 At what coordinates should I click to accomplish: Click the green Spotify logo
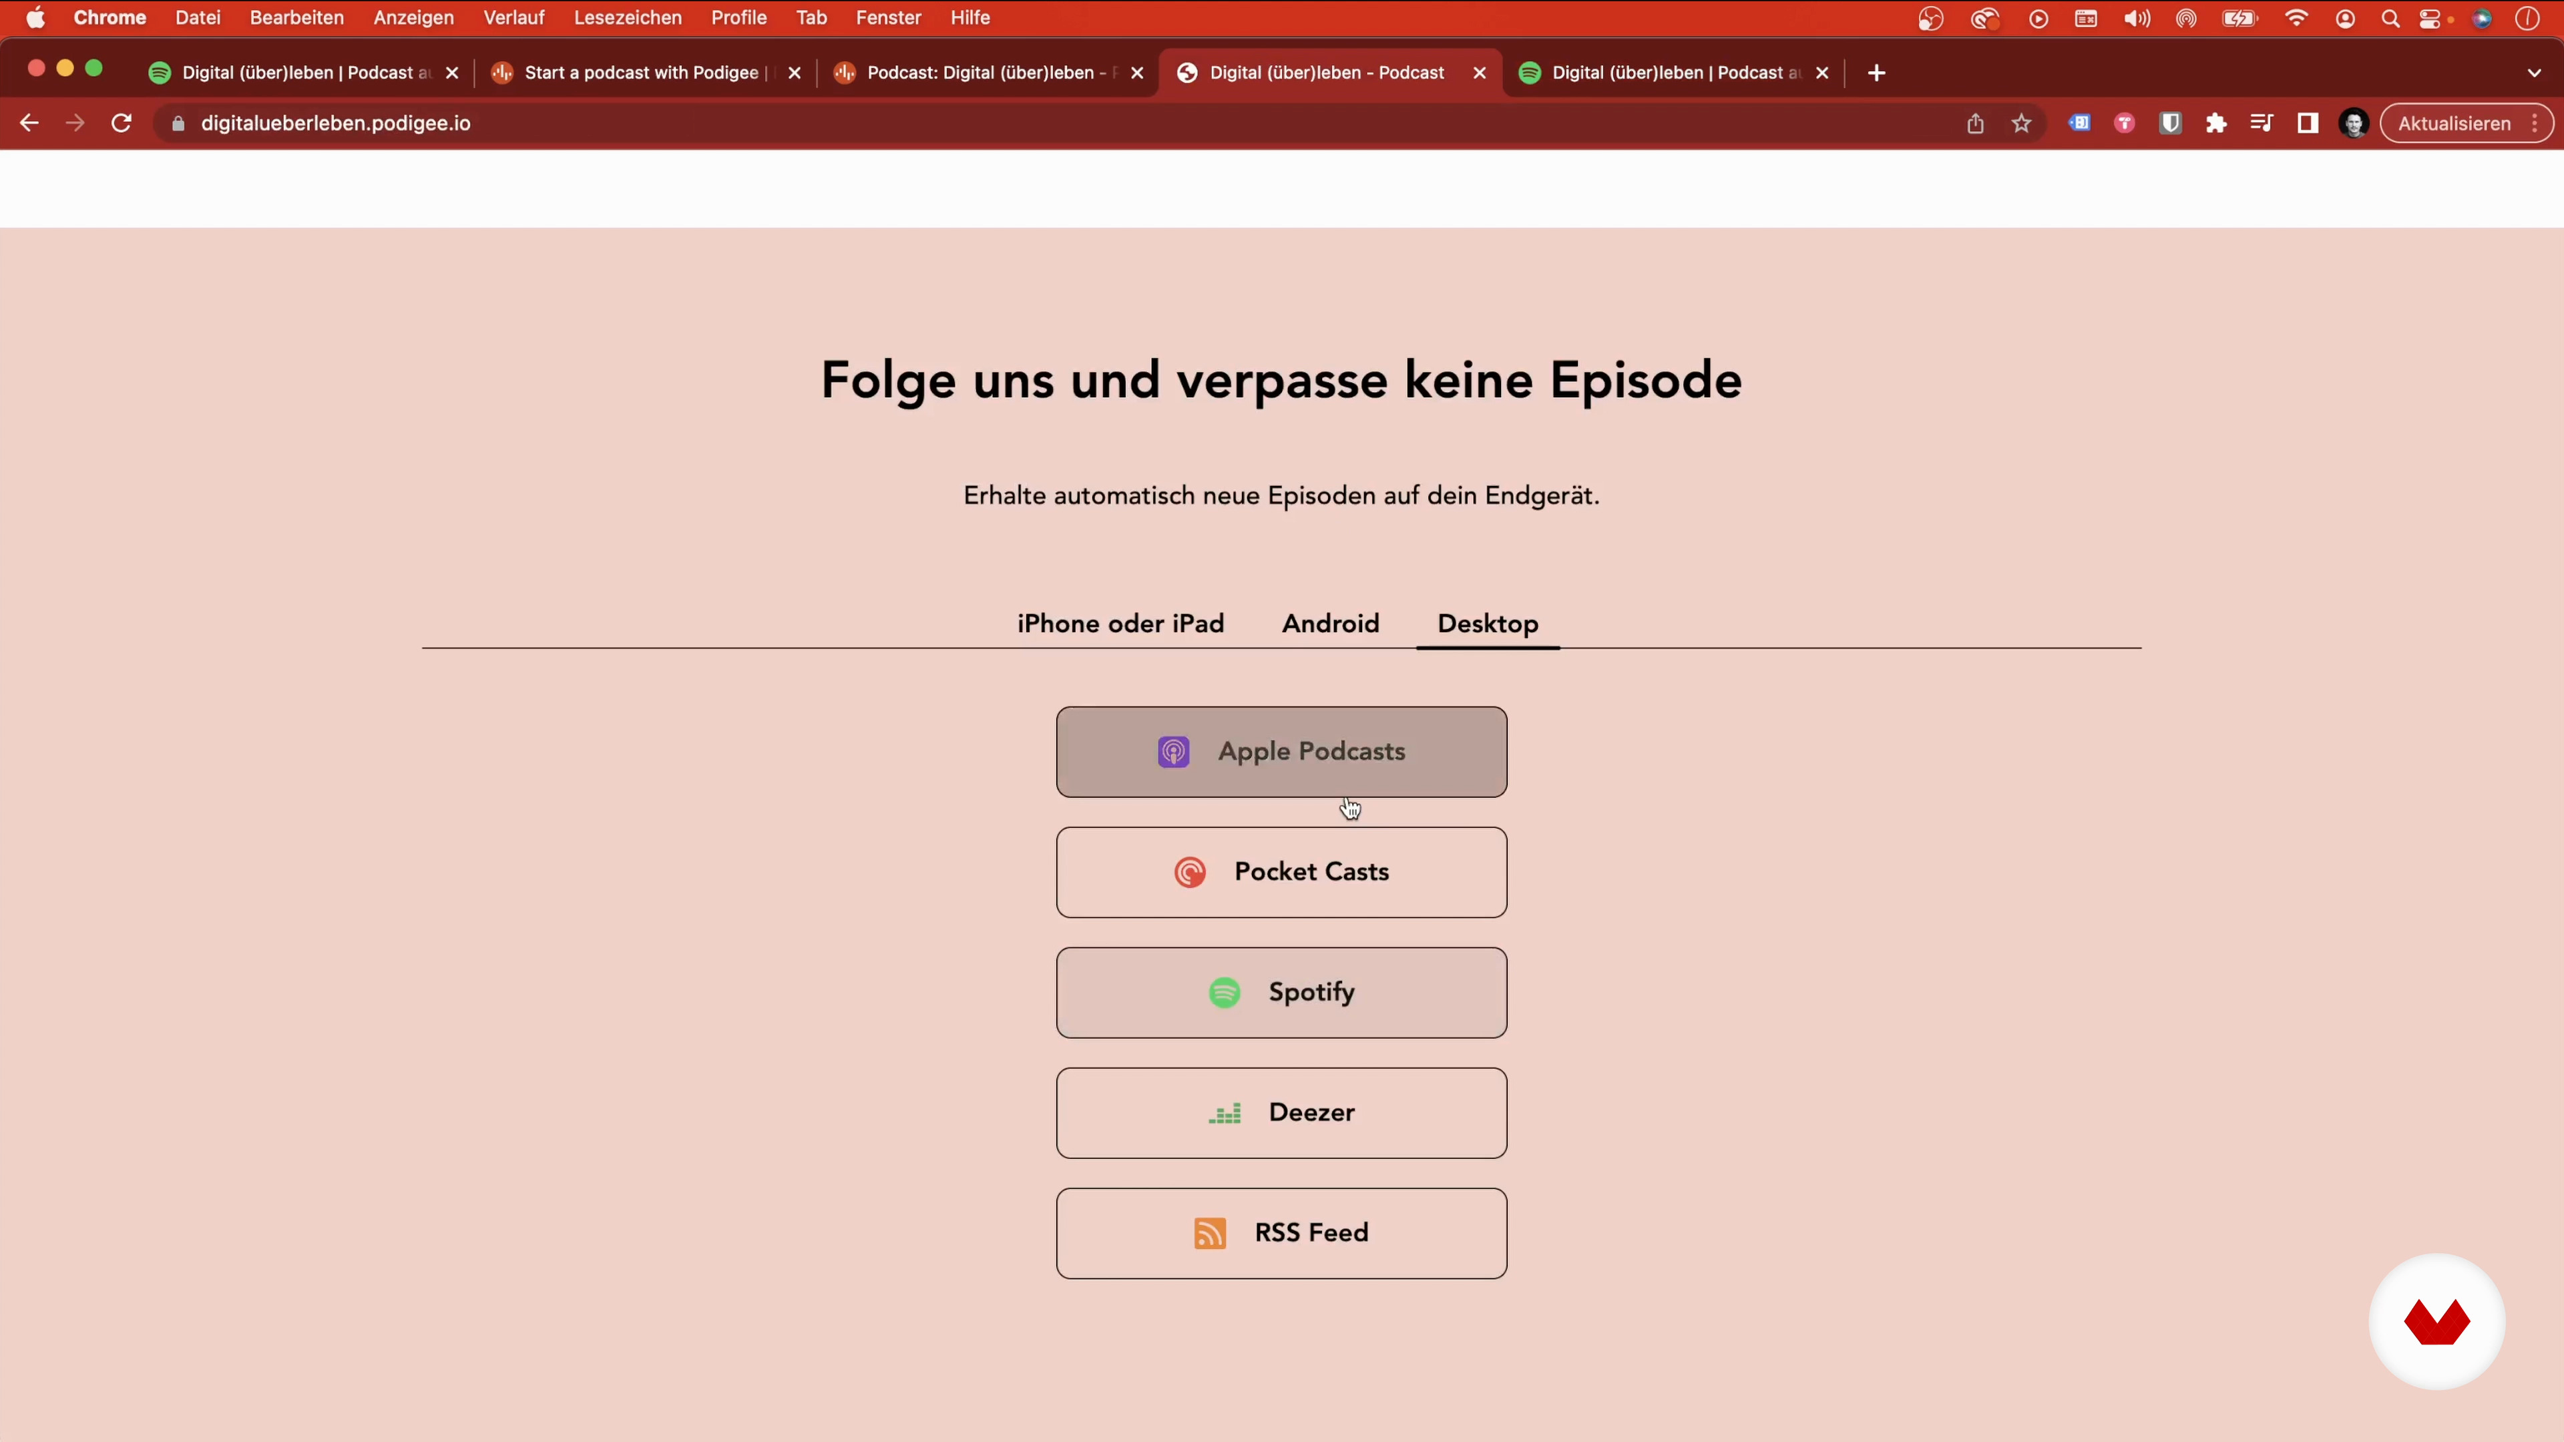tap(1225, 992)
